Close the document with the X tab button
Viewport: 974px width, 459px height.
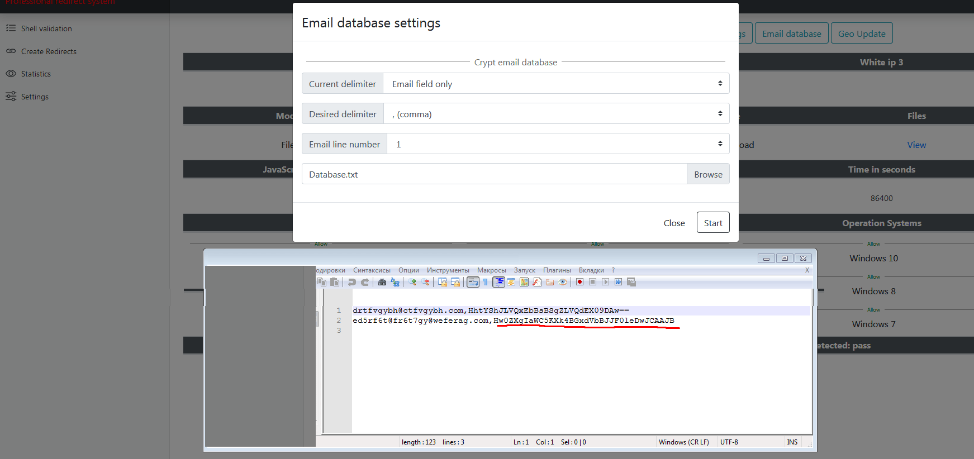pos(807,270)
